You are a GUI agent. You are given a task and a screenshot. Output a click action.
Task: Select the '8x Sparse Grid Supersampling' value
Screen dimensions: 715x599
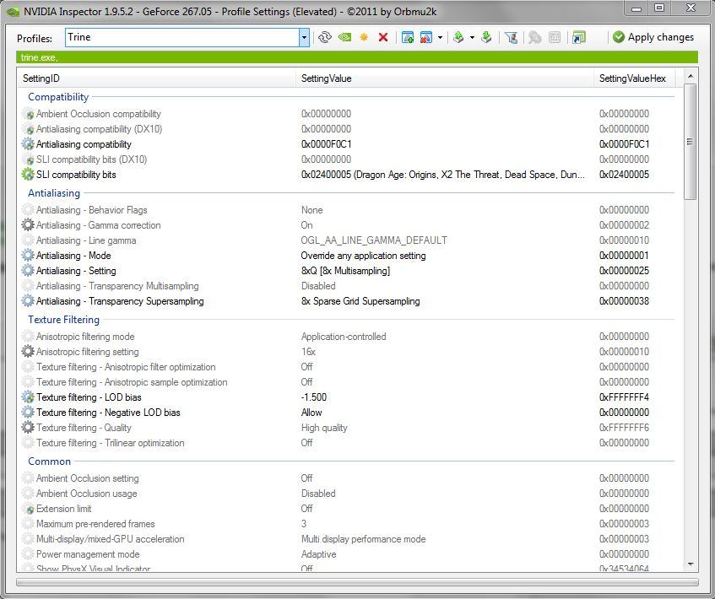(360, 301)
